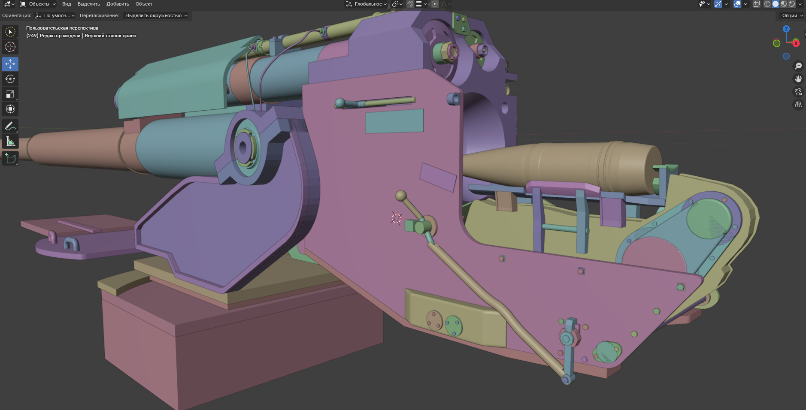Click the Zoom magnifier navigation icon
The image size is (806, 410).
798,66
